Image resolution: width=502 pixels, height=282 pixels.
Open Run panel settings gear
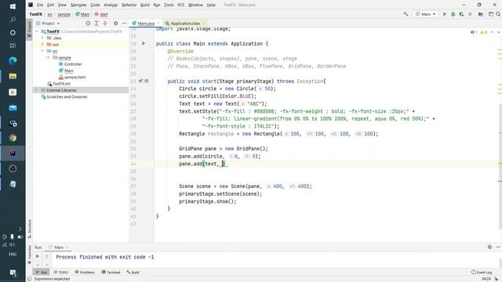point(489,247)
